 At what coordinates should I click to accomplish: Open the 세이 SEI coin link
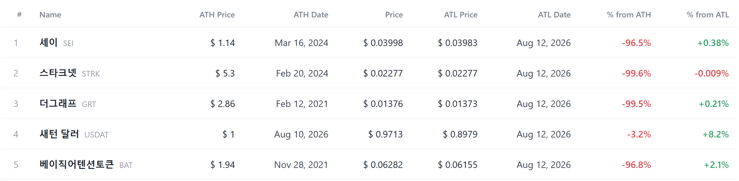(56, 43)
